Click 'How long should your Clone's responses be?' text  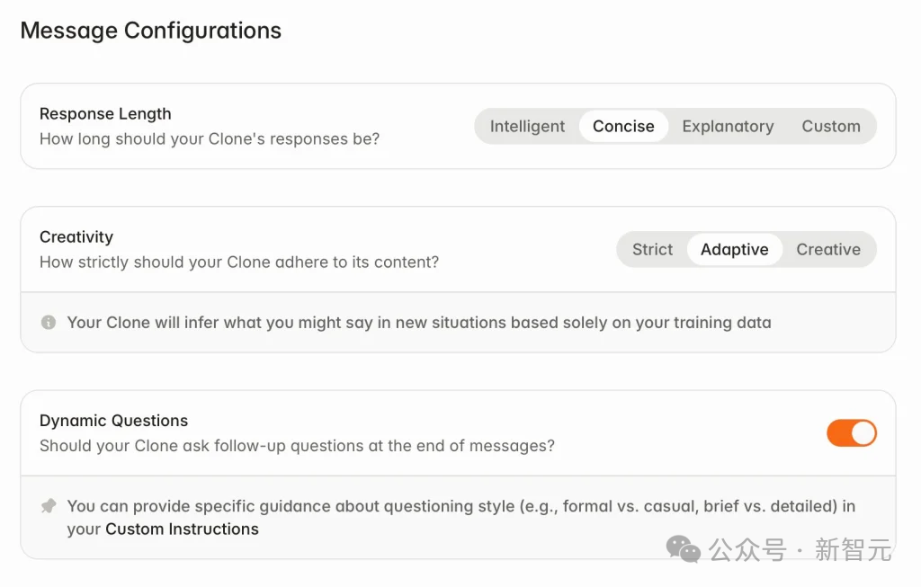point(210,139)
